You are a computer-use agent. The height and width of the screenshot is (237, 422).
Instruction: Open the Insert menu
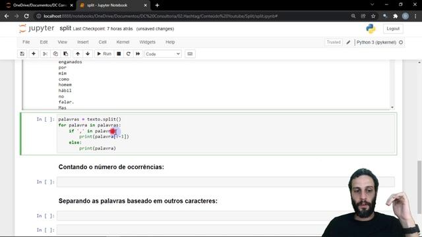(83, 42)
